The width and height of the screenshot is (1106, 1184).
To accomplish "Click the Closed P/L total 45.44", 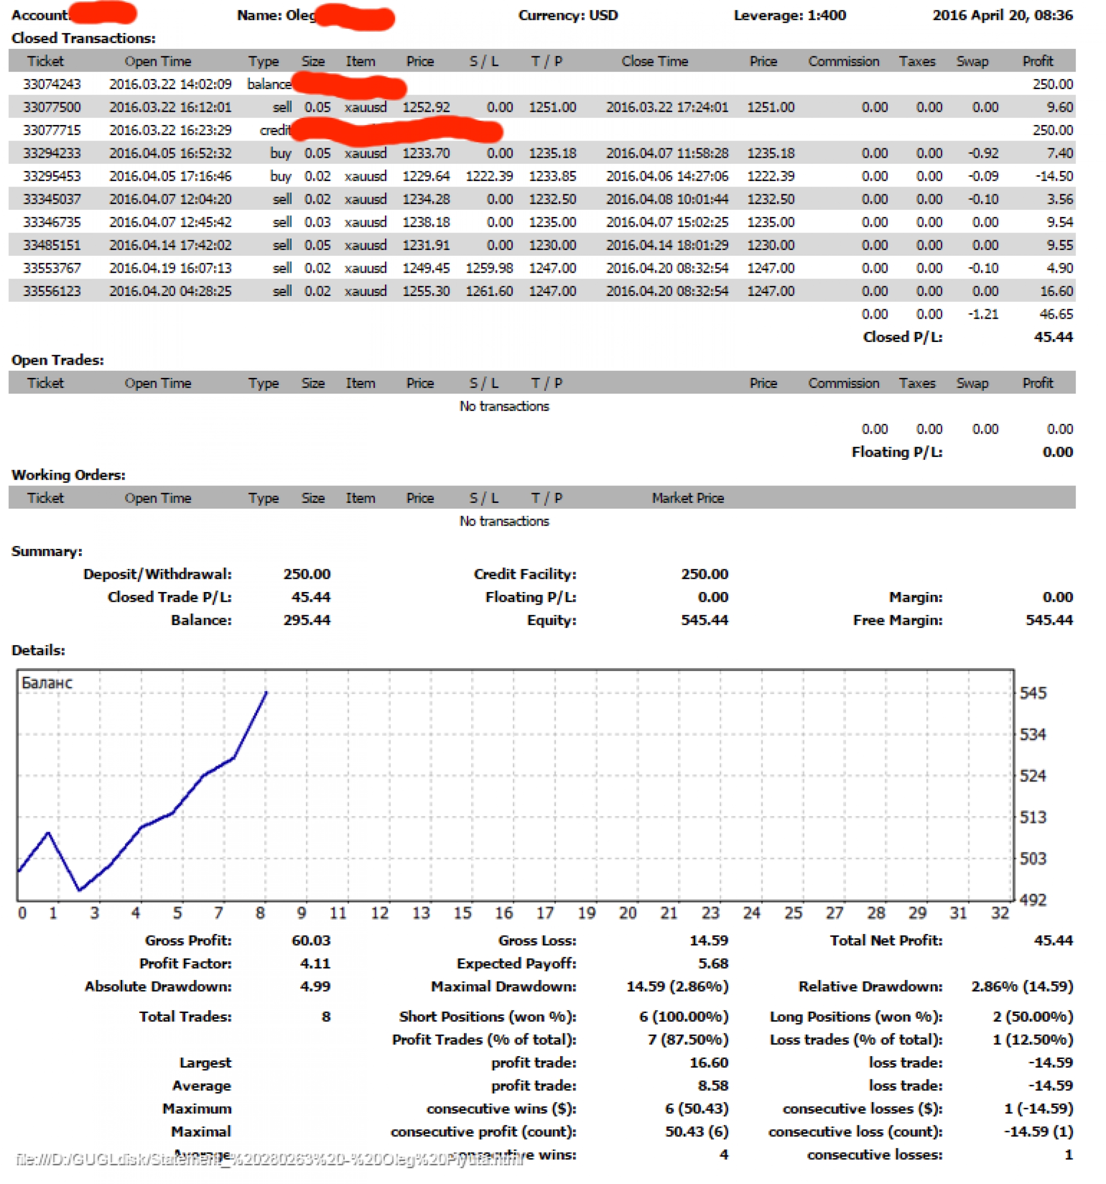I will [1052, 337].
